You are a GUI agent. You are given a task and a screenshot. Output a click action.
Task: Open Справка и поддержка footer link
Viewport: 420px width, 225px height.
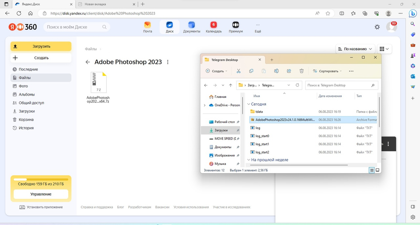pyautogui.click(x=97, y=207)
